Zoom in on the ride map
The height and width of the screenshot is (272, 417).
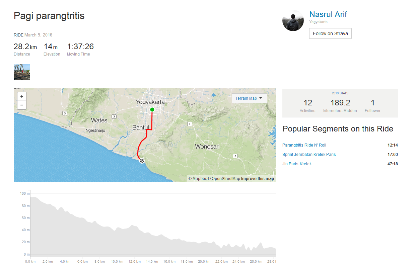(22, 96)
